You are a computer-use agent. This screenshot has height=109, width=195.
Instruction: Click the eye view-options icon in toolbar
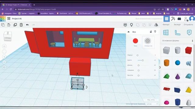(x=125, y=25)
